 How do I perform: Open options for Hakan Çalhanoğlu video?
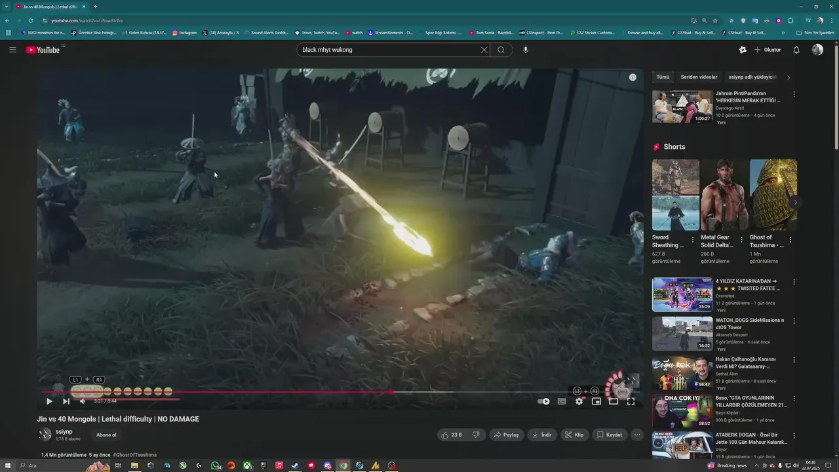tap(794, 360)
